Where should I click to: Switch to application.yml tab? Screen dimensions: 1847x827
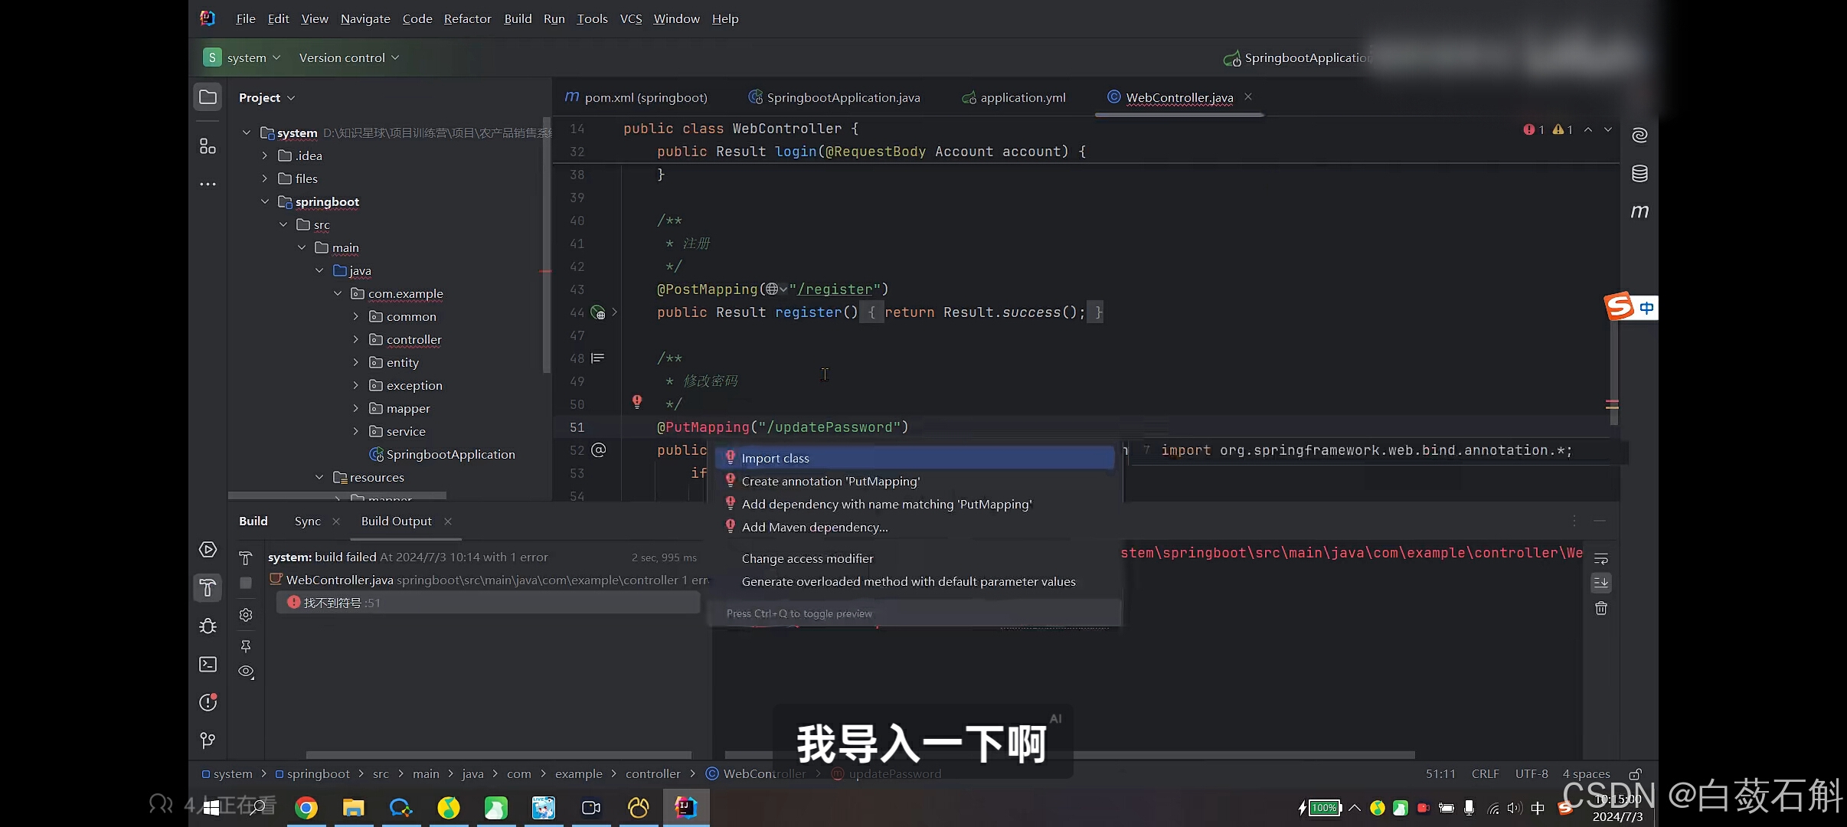[x=1022, y=97]
